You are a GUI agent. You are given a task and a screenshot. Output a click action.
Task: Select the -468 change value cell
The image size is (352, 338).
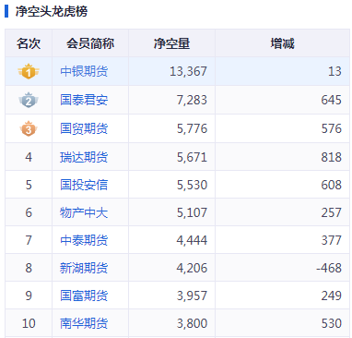pyautogui.click(x=282, y=268)
